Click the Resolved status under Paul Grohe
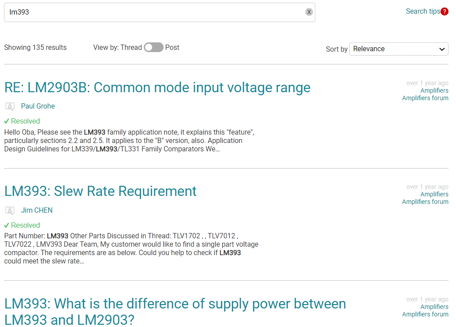Screen dimensions: 456x327 point(22,121)
